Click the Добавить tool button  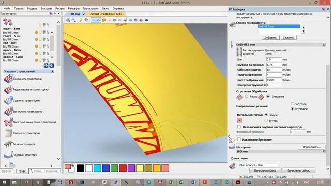pos(270,38)
